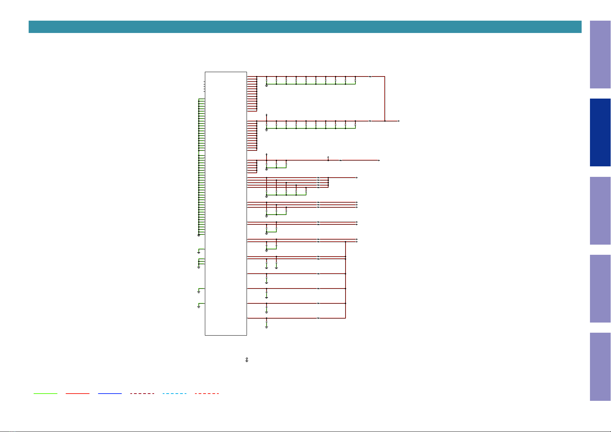The image size is (611, 432).
Task: Click the teal header bar at top
Action: point(305,27)
